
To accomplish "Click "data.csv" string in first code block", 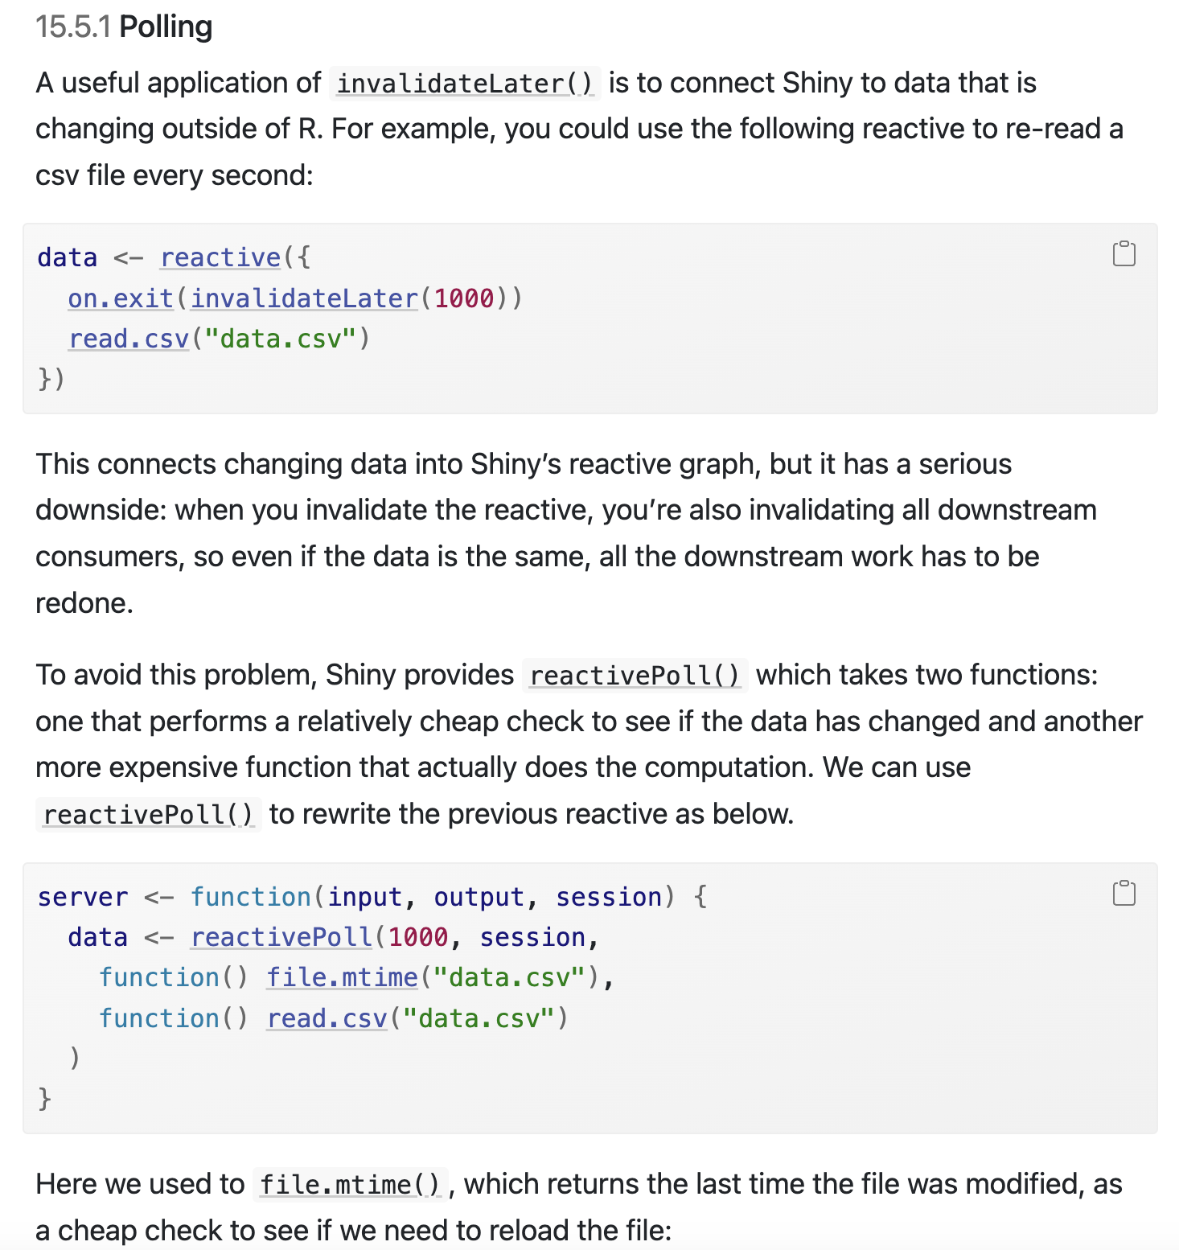I will [x=280, y=339].
